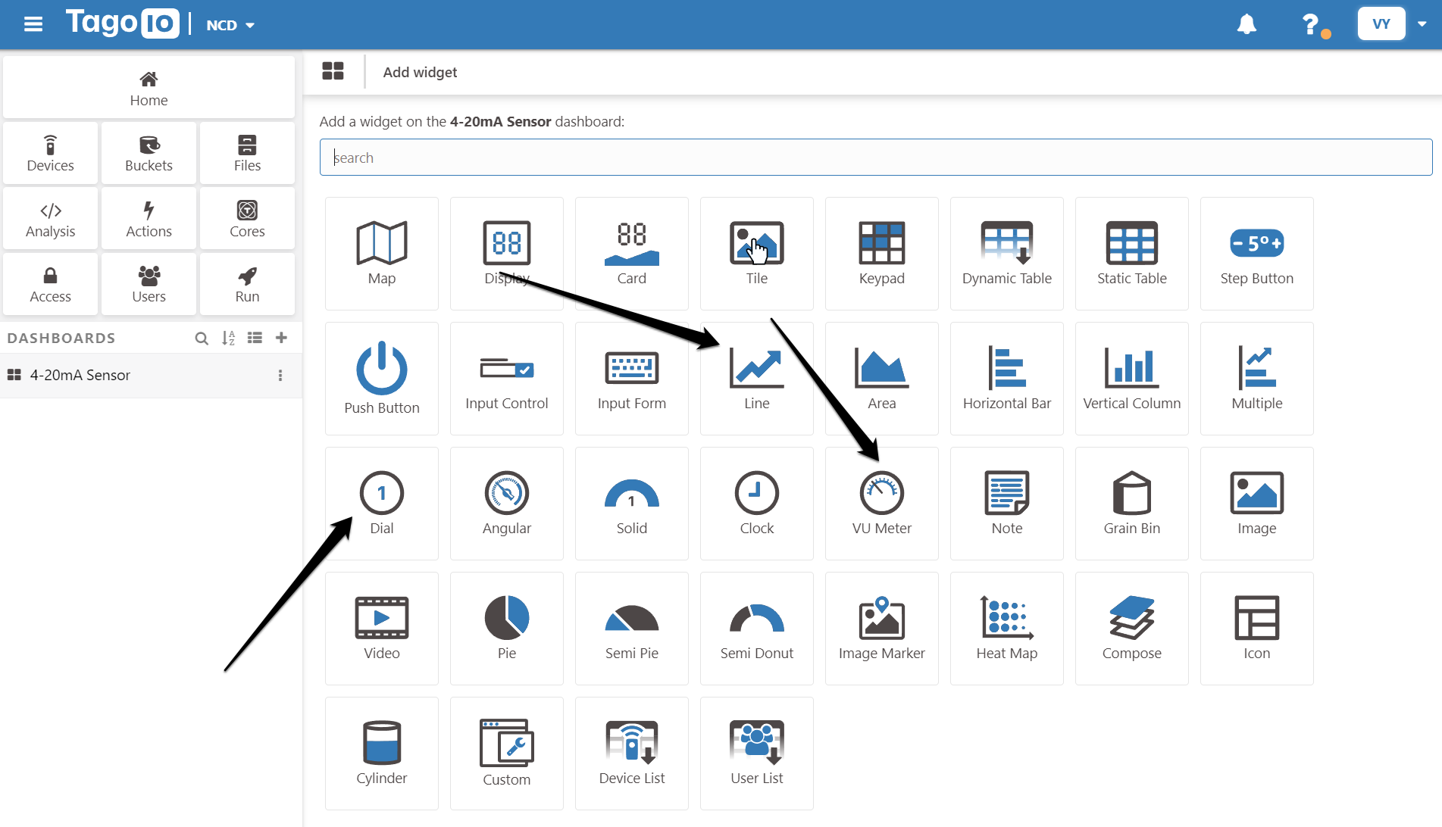Click the dashboard grid icon beside Add widget
This screenshot has width=1442, height=827.
(x=333, y=71)
